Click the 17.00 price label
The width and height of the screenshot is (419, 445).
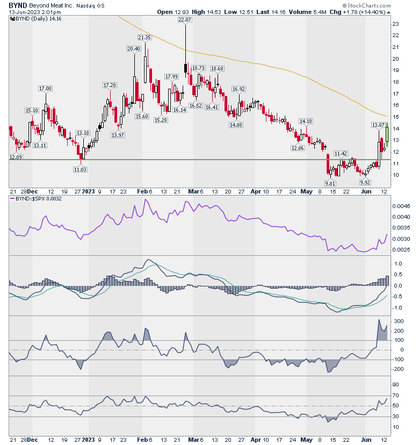point(45,89)
